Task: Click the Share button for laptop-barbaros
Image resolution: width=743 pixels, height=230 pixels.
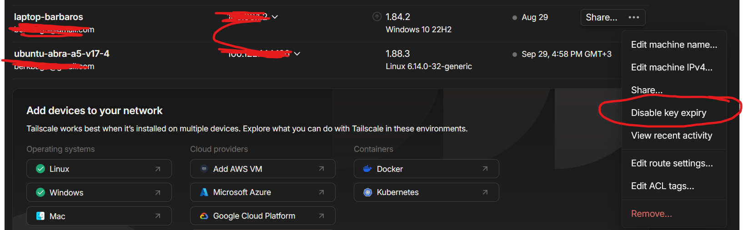Action: (601, 17)
